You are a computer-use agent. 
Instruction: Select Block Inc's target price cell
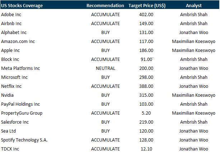(x=146, y=59)
